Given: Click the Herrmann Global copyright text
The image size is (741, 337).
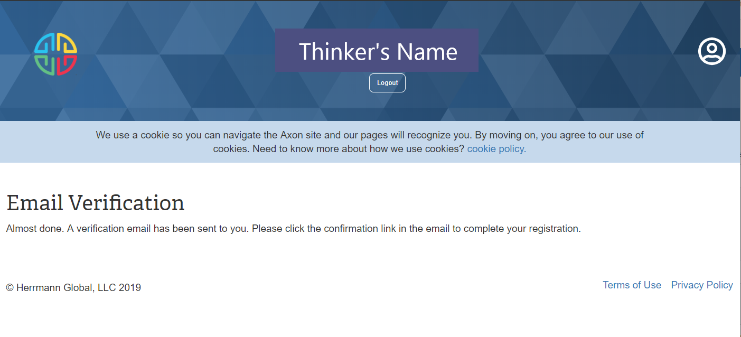Looking at the screenshot, I should tap(73, 288).
